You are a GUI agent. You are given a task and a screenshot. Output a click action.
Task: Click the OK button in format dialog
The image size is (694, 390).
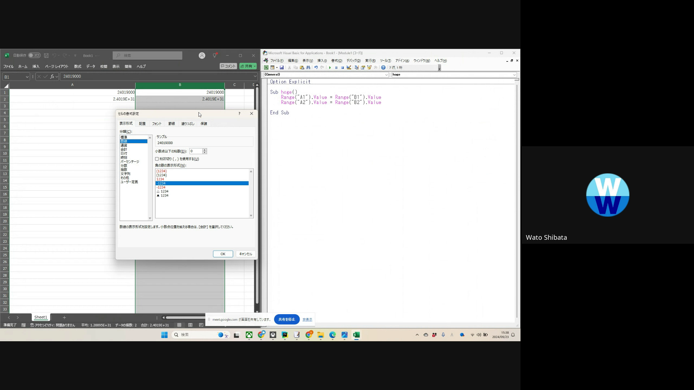point(223,254)
